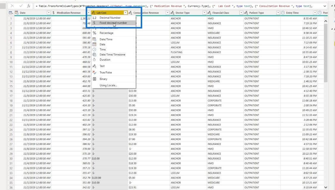Click date cell 11/13/2019 12:00:00 AM
Screen dimensions: 335x190
coord(32,47)
